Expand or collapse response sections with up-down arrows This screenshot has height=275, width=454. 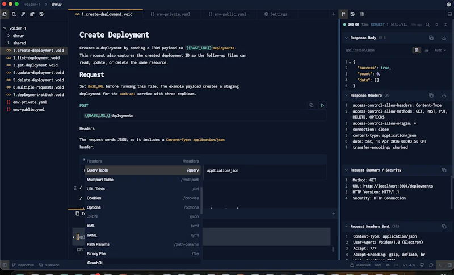pos(436,24)
